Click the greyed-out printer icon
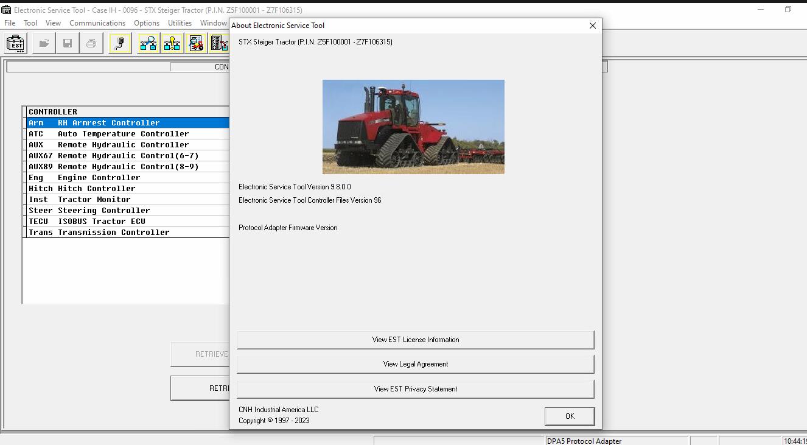Viewport: 807px width, 445px height. (91, 43)
